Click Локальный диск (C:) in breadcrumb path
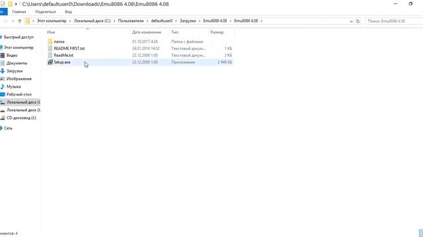423x237 pixels. point(93,20)
